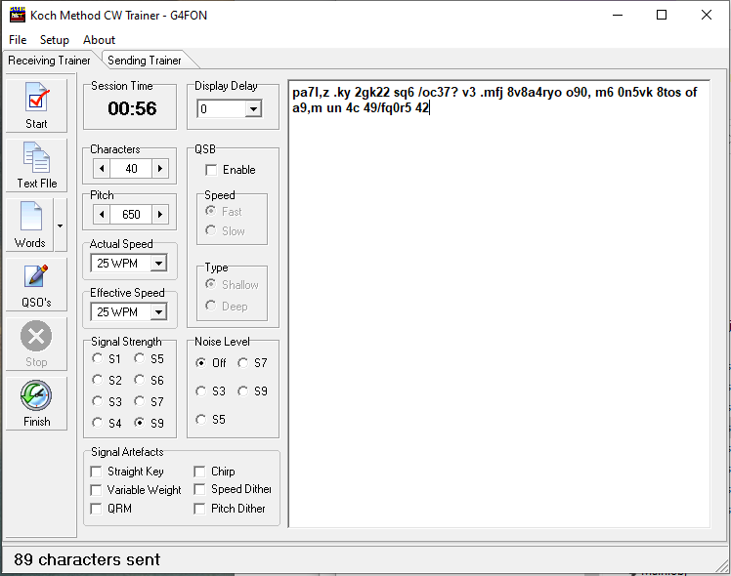Screen dimensions: 731x576
Task: Expand the Actual Speed dropdown
Action: coord(158,264)
